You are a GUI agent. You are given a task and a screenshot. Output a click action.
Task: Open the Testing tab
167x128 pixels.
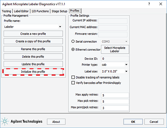click(6, 11)
